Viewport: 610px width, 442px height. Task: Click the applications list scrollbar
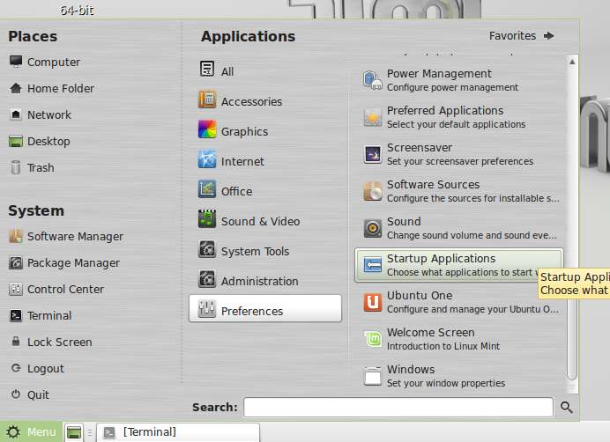[572, 224]
